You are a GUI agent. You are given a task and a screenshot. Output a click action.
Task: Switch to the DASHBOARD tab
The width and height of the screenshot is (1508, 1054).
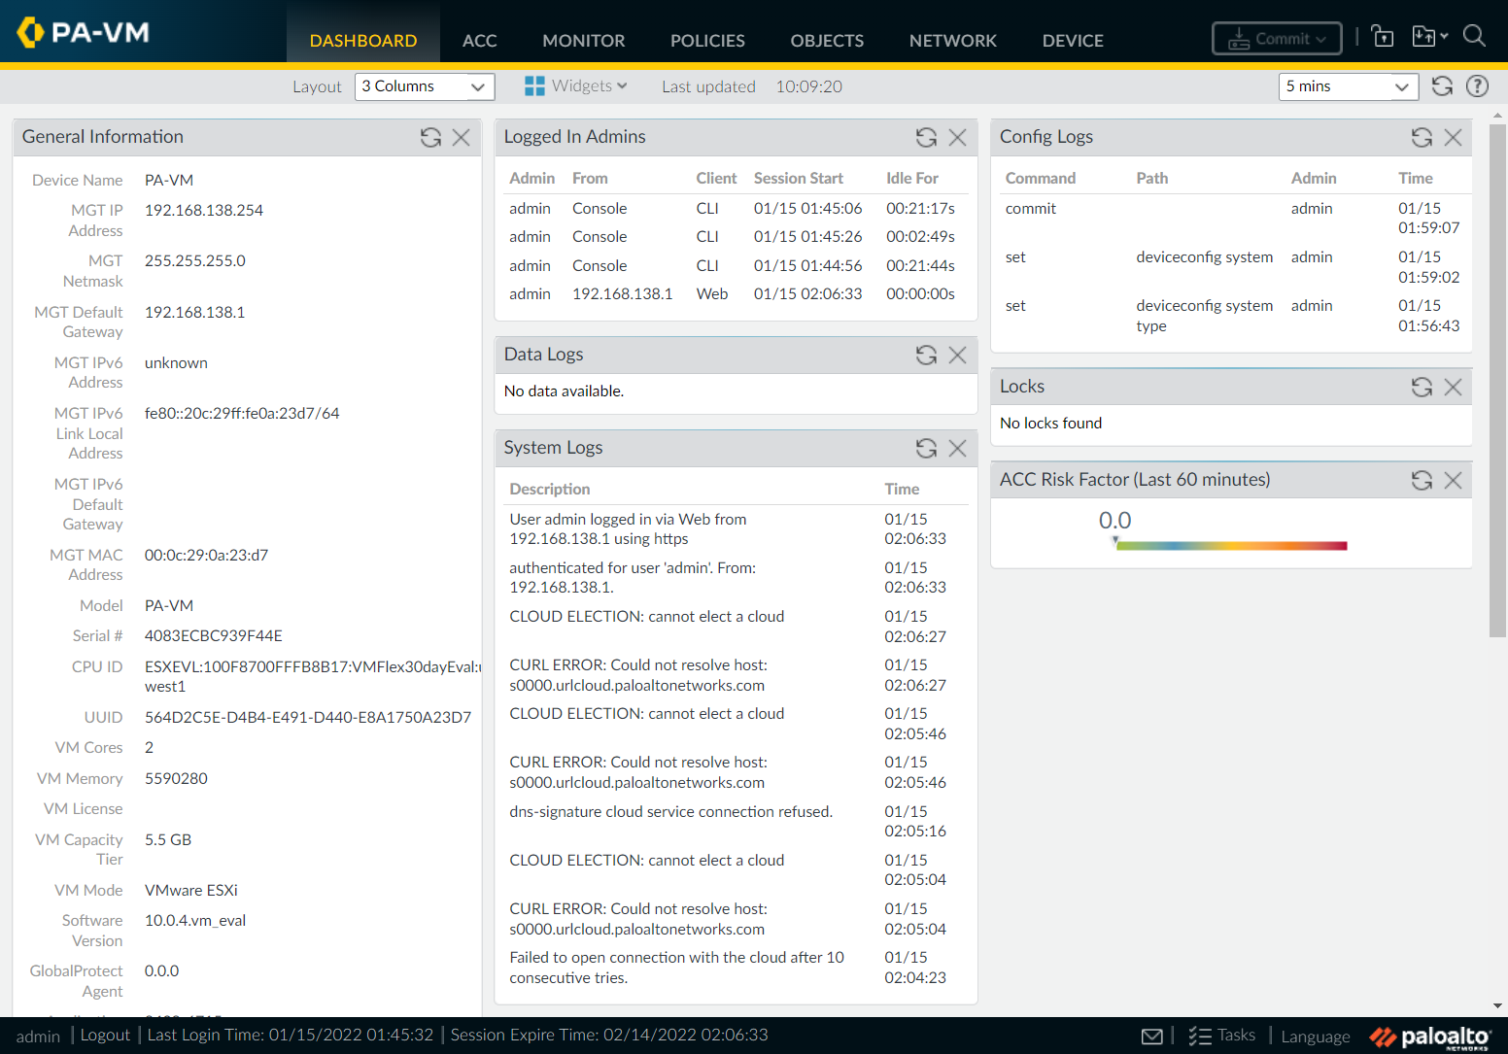[x=363, y=41]
